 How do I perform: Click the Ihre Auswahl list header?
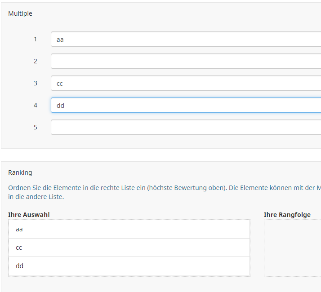29,215
